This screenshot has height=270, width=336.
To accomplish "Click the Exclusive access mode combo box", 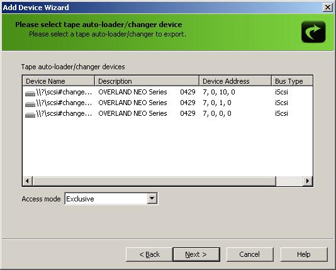I will (111, 199).
